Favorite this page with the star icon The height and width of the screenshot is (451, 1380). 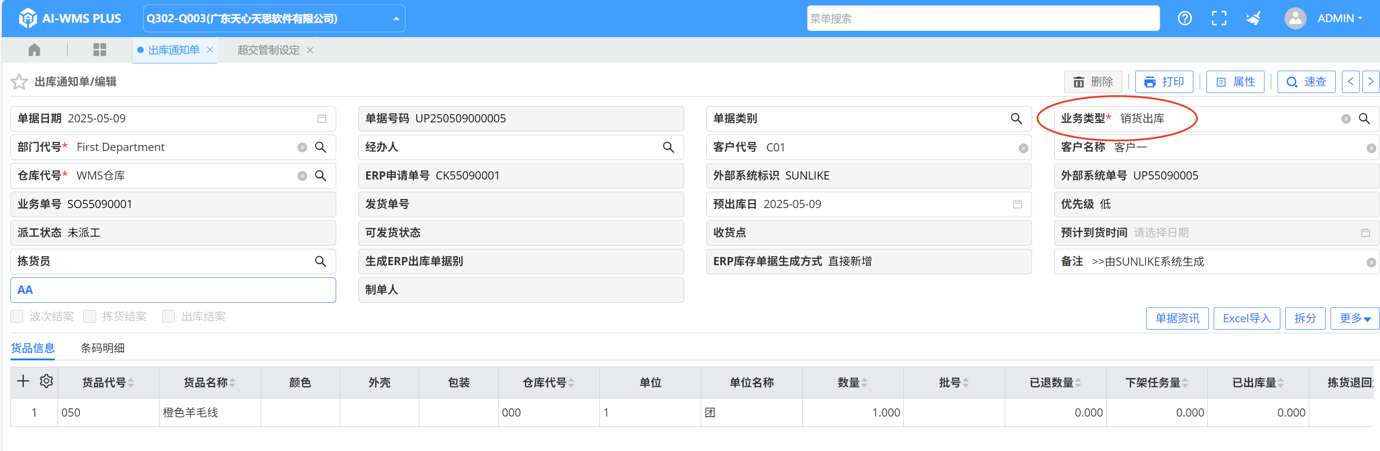click(19, 82)
